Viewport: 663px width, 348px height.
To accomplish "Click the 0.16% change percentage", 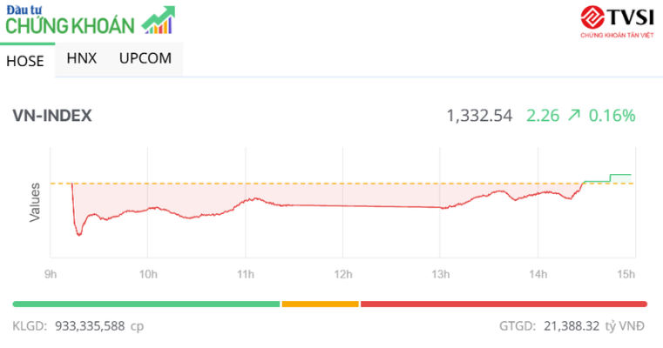I will tap(612, 116).
